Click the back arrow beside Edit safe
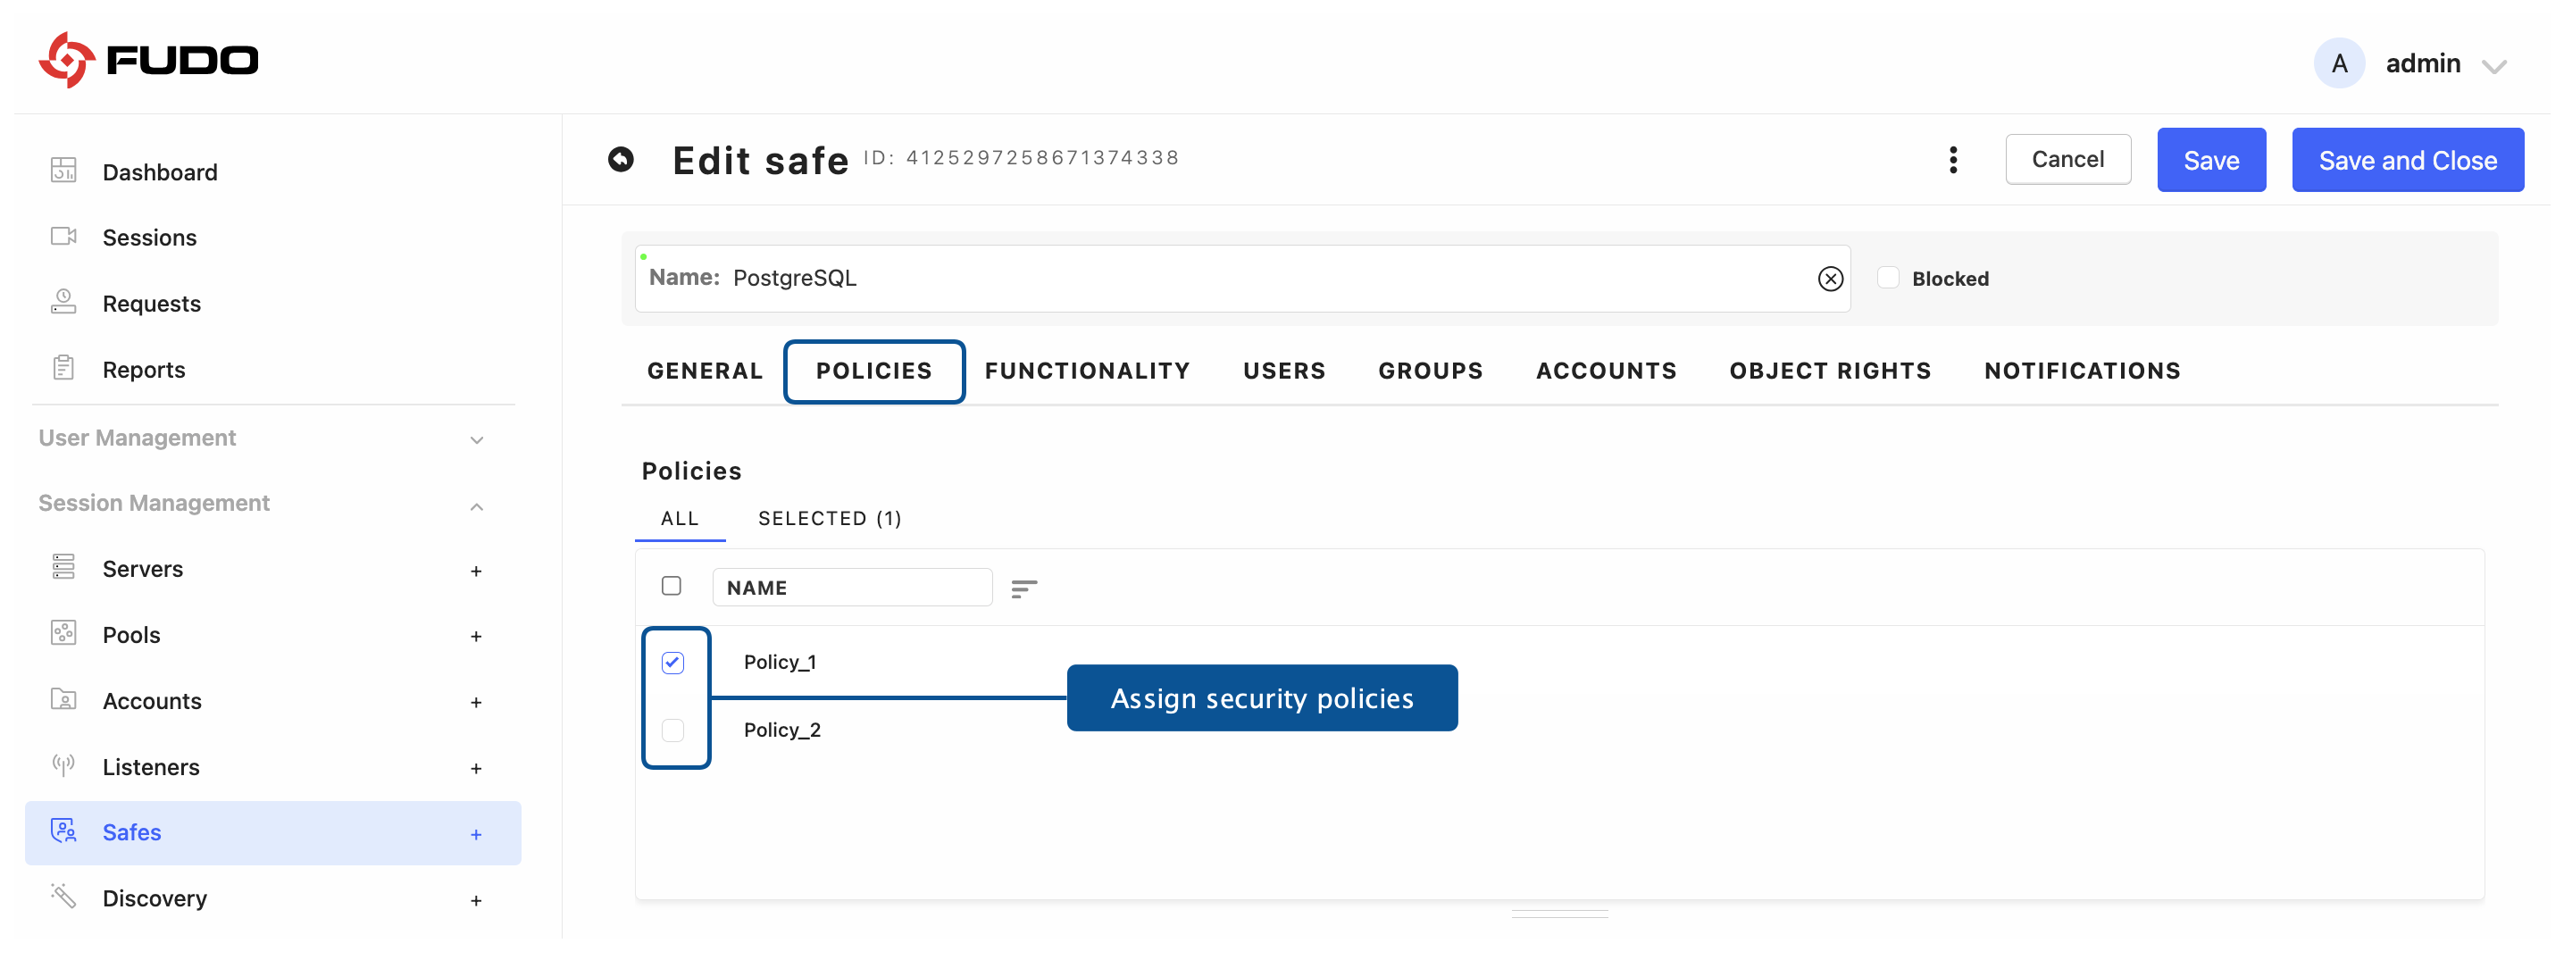The height and width of the screenshot is (960, 2564). point(620,159)
